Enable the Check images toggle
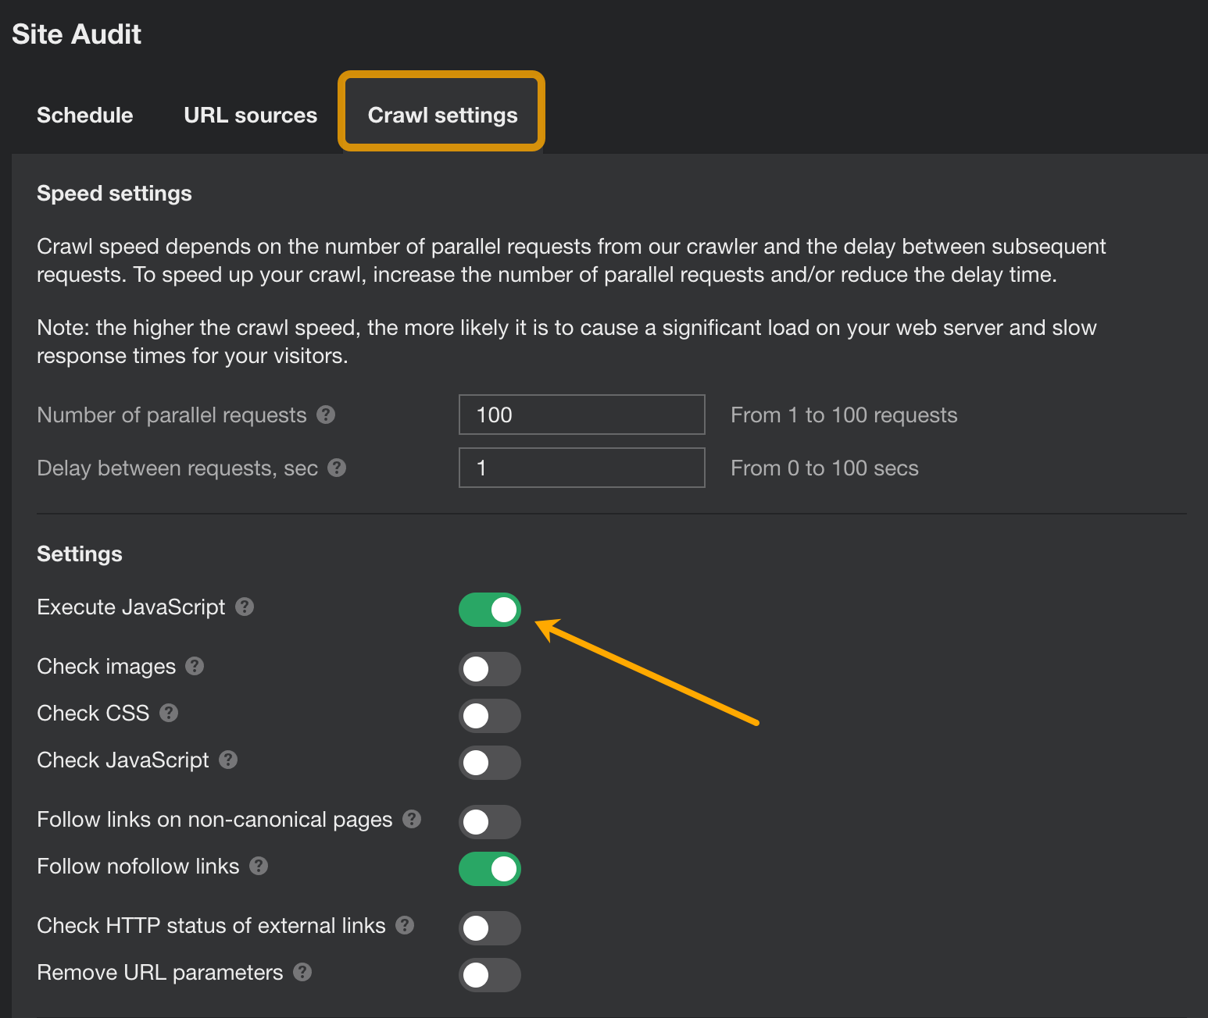The image size is (1208, 1018). pyautogui.click(x=490, y=669)
